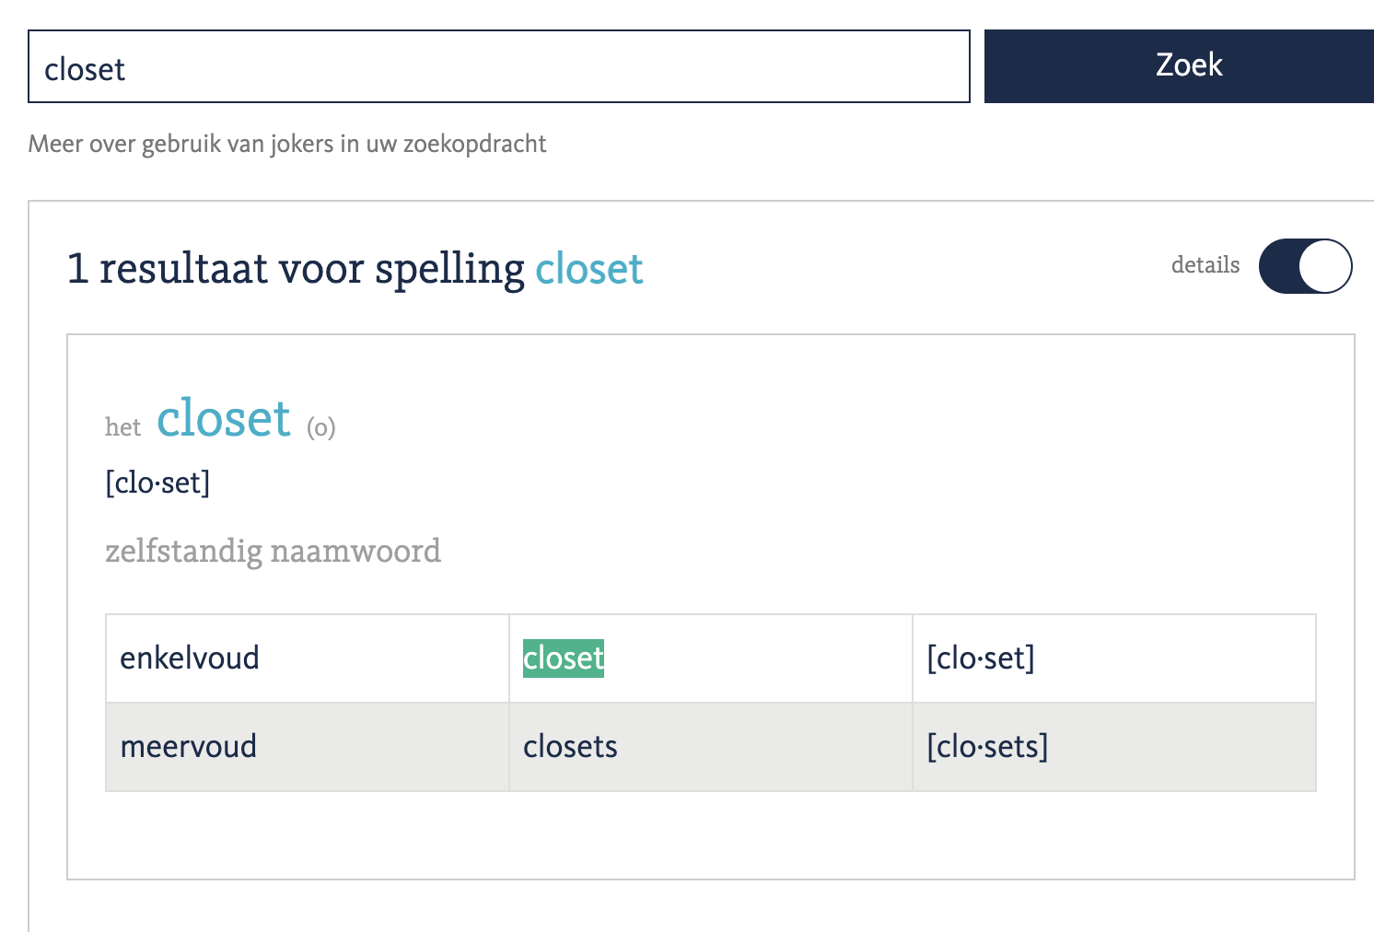Click the "(o)" gender marker

click(321, 427)
